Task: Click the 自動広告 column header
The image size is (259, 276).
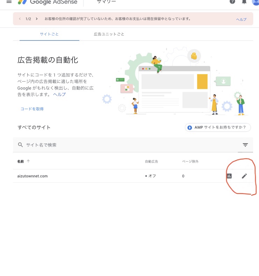Action: click(151, 161)
